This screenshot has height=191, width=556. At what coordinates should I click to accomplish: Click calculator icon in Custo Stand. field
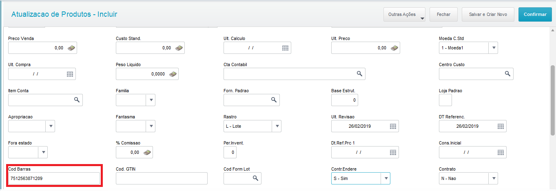click(179, 48)
